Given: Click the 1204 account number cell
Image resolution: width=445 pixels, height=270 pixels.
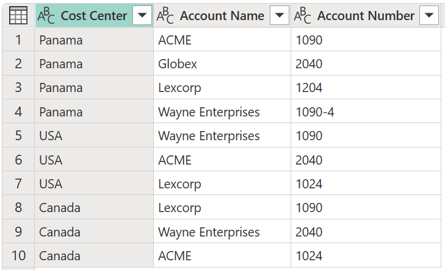Looking at the screenshot, I should [366, 87].
